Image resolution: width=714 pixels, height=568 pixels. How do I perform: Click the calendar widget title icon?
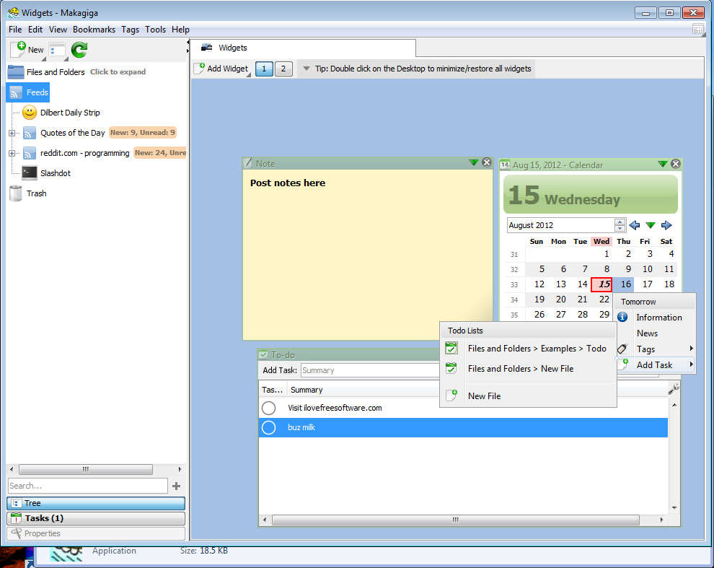505,165
